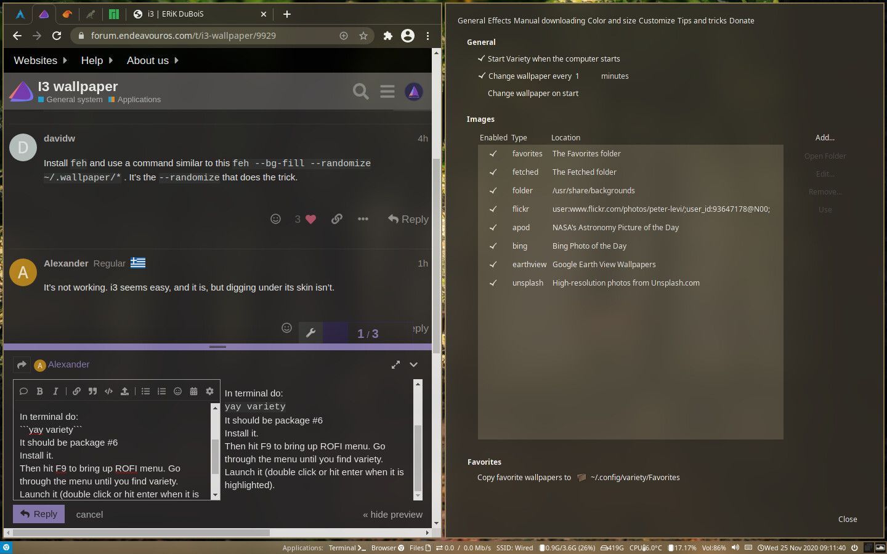Click the Blockquote icon in the editor toolbar
887x554 pixels.
[x=92, y=391]
